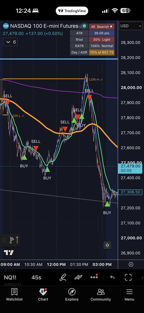Image resolution: width=144 pixels, height=313 pixels.
Task: Tap the TradingView logo on chart
Action: 9,252
